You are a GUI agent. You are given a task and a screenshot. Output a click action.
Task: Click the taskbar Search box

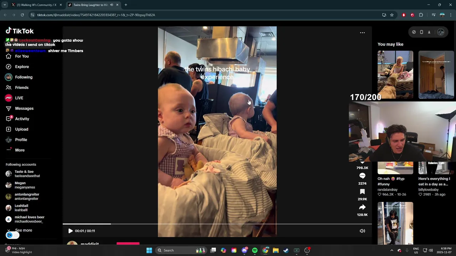coord(182,250)
